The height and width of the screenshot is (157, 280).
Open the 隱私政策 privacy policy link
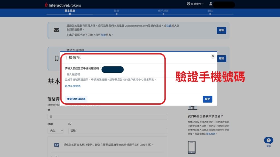click(x=211, y=134)
